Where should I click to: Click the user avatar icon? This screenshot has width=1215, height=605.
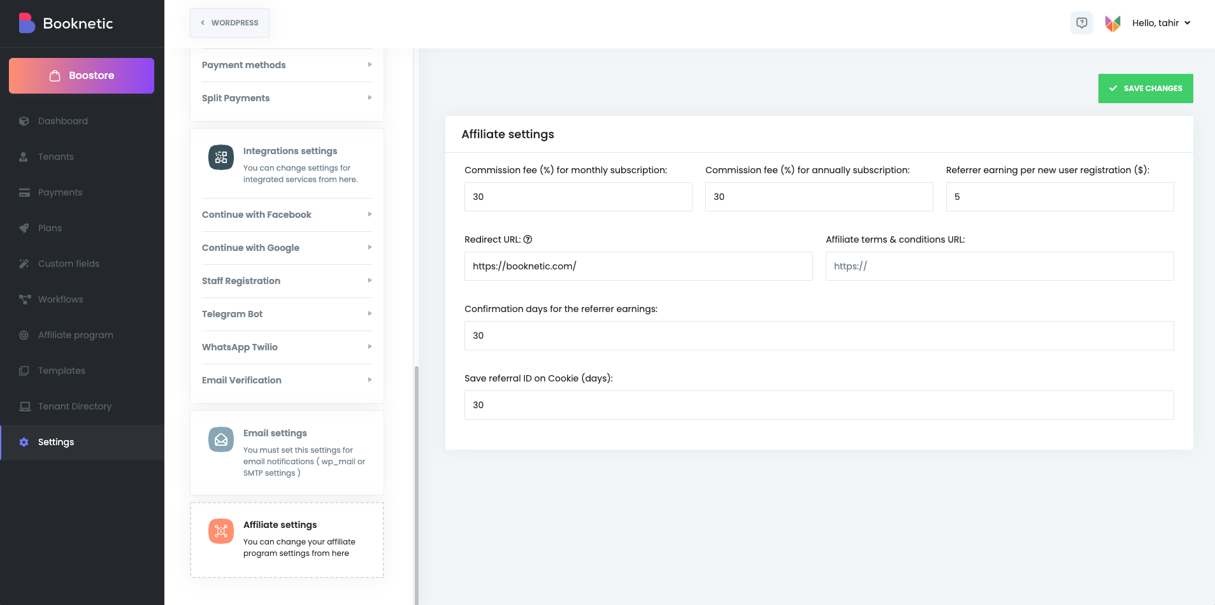(x=1112, y=23)
